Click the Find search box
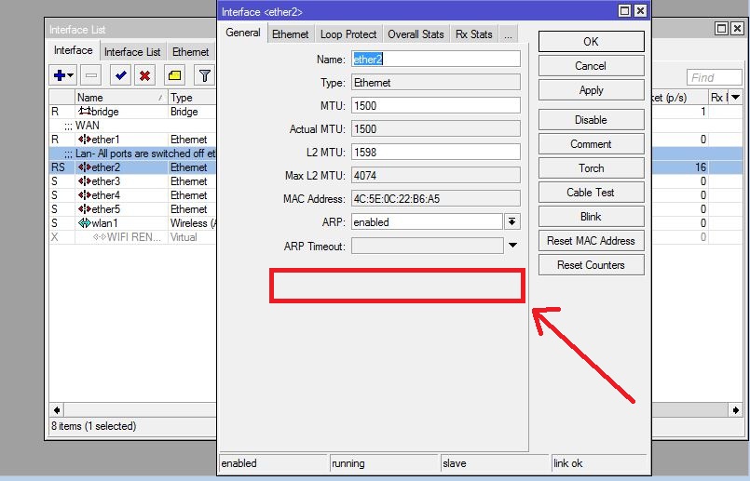The image size is (750, 481). [x=714, y=77]
